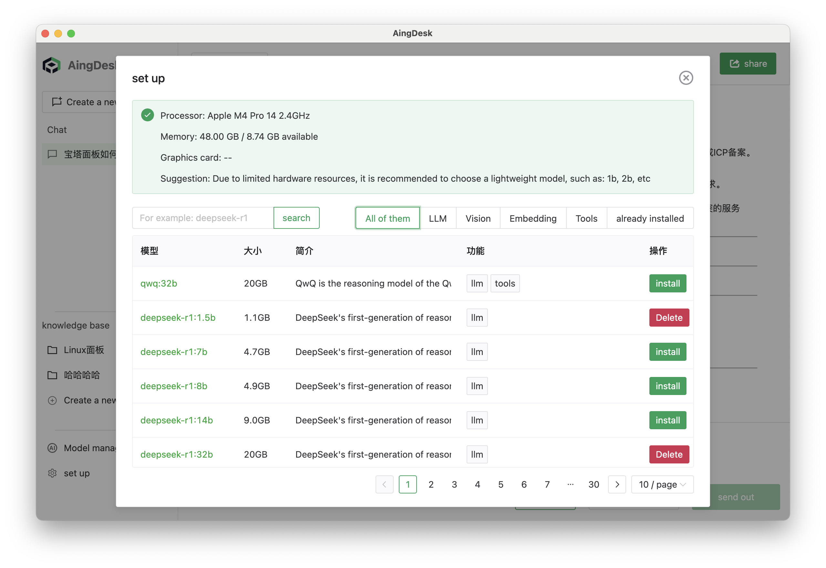Show Embedding models
The image size is (826, 568).
[532, 218]
